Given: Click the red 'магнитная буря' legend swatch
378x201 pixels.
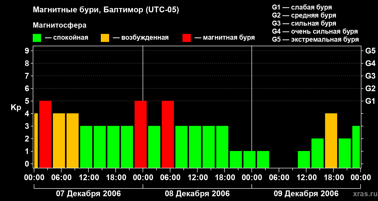Looking at the screenshot, I should coord(186,38).
